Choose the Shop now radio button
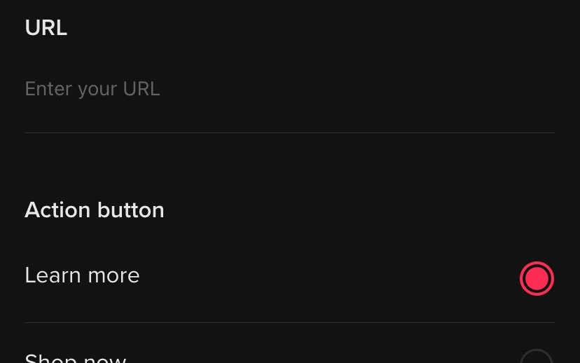This screenshot has width=580, height=363. click(x=537, y=357)
